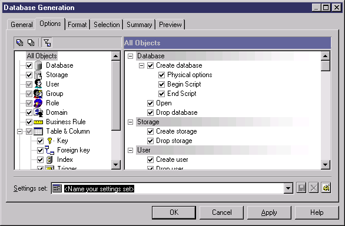
Task: Uncheck the Foreign key checkbox
Action: [40, 150]
